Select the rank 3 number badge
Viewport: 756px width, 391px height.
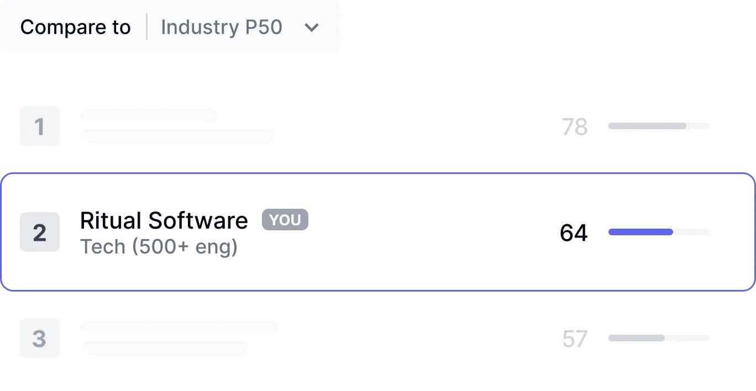[x=40, y=338]
